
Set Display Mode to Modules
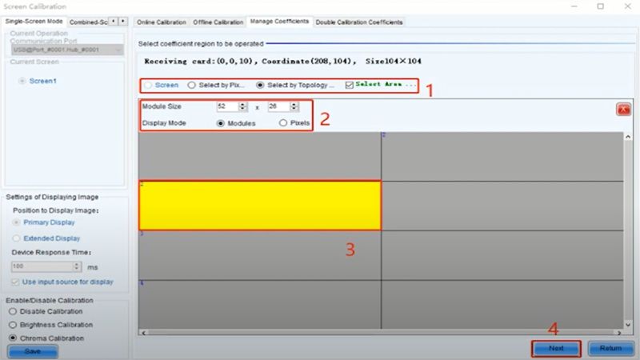coord(221,123)
